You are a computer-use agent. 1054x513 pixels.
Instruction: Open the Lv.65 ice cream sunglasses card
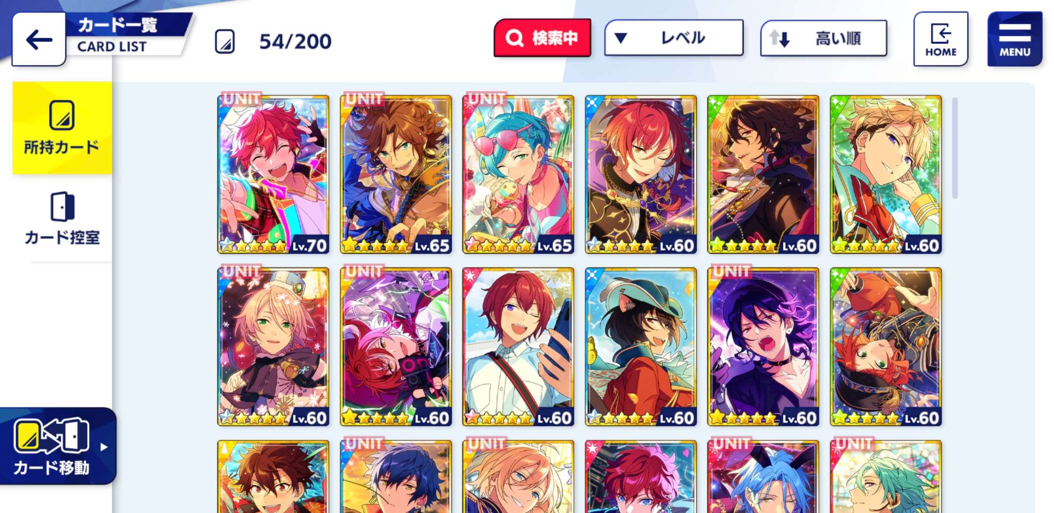coord(518,174)
